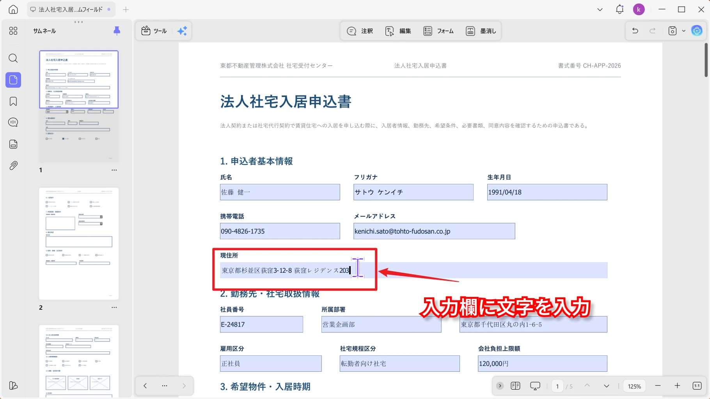Viewport: 710px width, 399px height.
Task: Click the 社宅規程区分 field
Action: [x=400, y=363]
